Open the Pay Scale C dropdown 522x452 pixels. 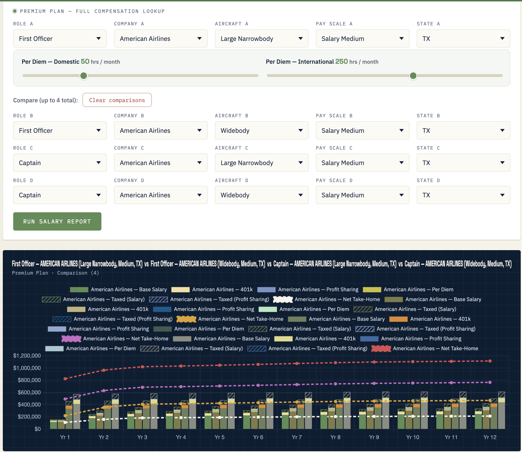[x=363, y=163]
